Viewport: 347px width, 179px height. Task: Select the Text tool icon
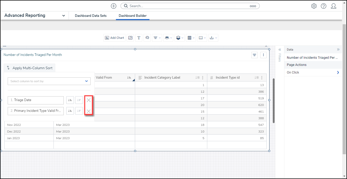[139, 38]
